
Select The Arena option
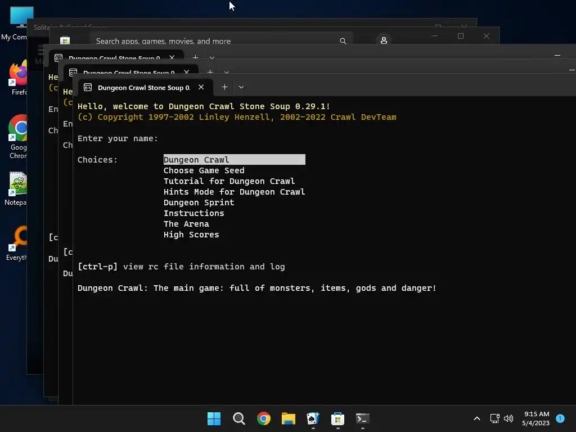coord(186,224)
